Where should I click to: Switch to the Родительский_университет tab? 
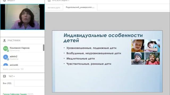(80, 7)
